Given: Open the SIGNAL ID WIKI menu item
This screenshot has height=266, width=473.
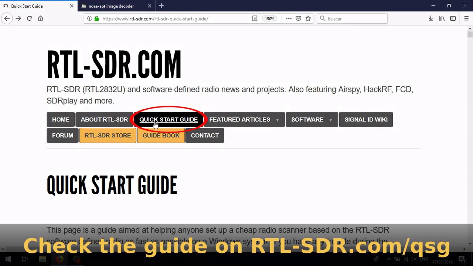Looking at the screenshot, I should point(366,120).
